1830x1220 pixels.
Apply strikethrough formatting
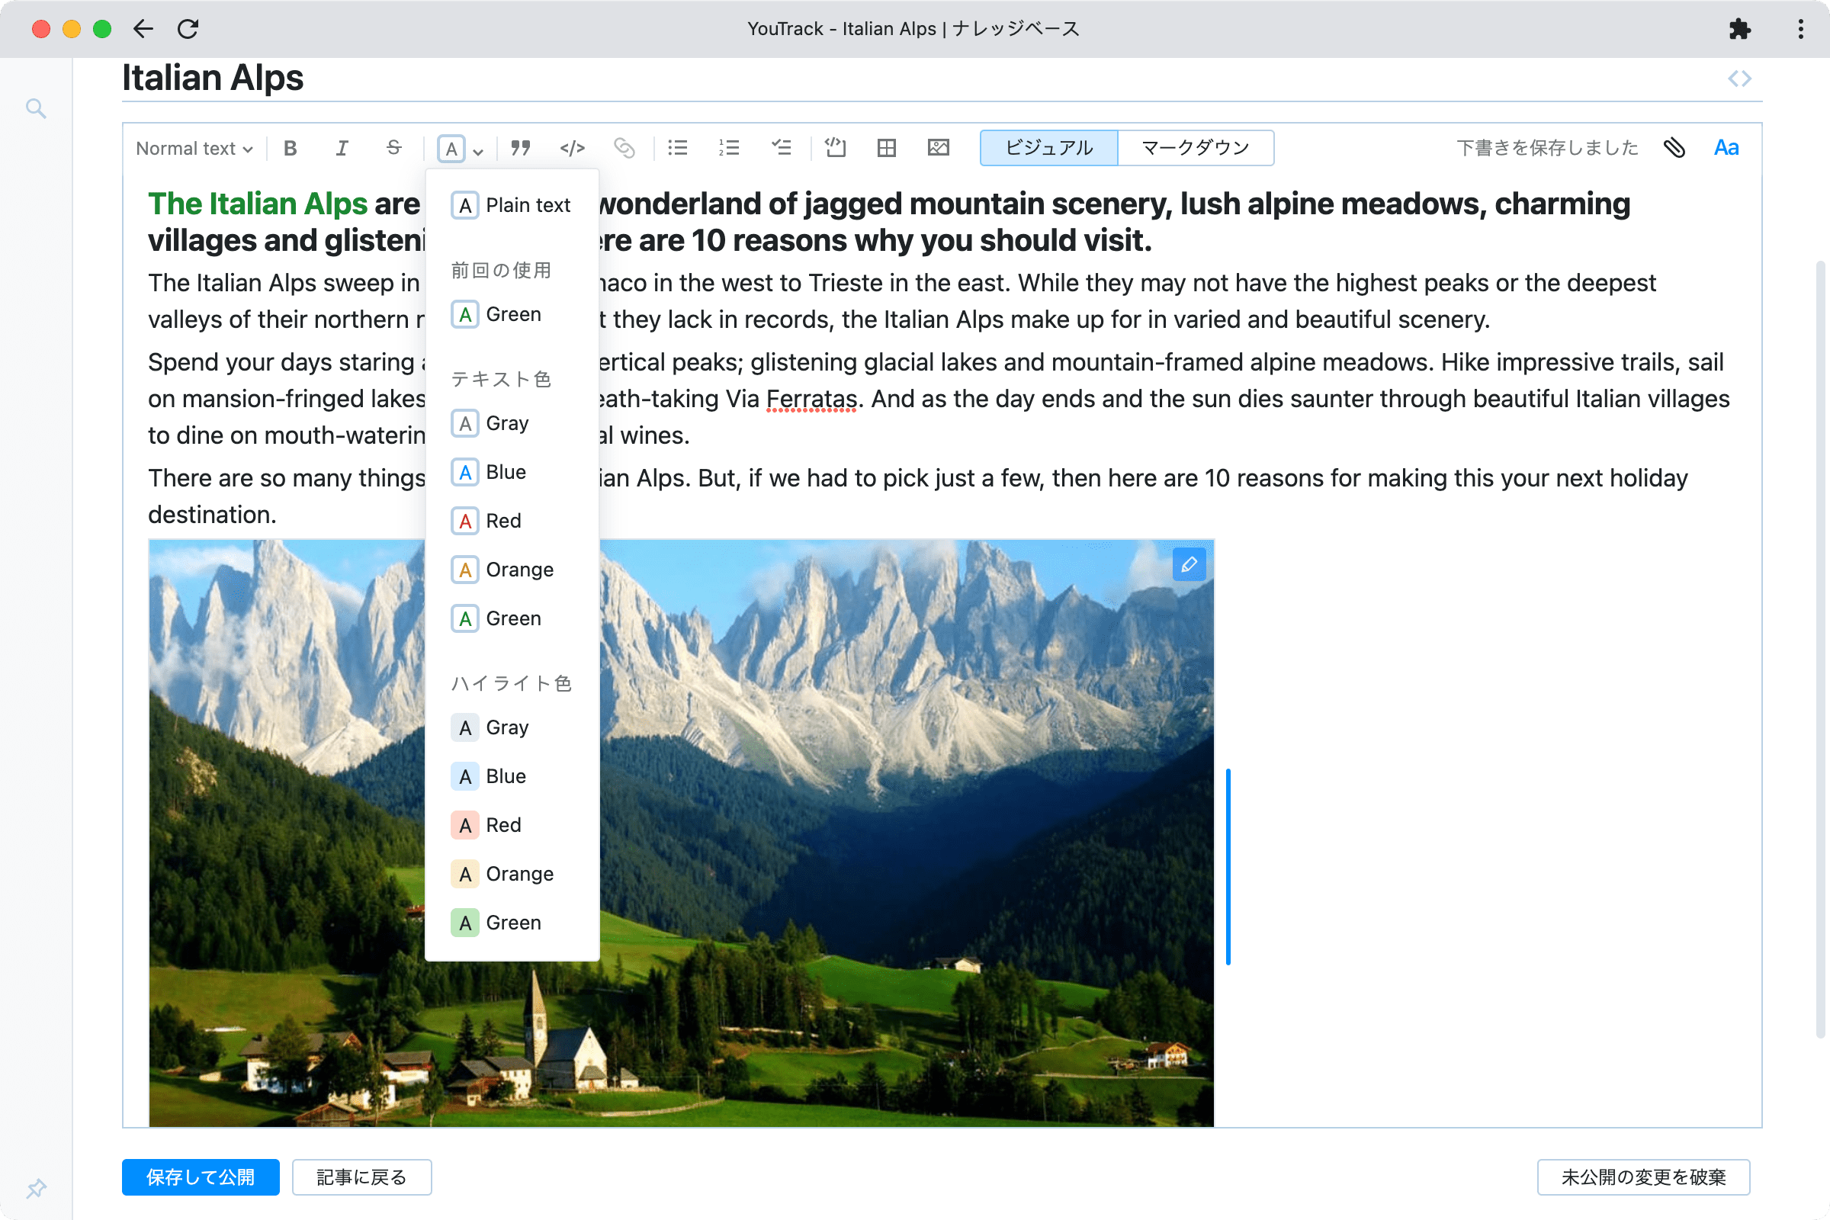pos(393,148)
